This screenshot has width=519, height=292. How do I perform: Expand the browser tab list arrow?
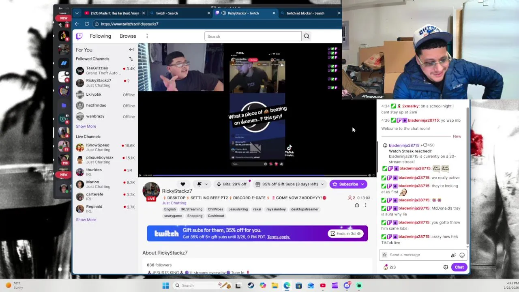[77, 13]
